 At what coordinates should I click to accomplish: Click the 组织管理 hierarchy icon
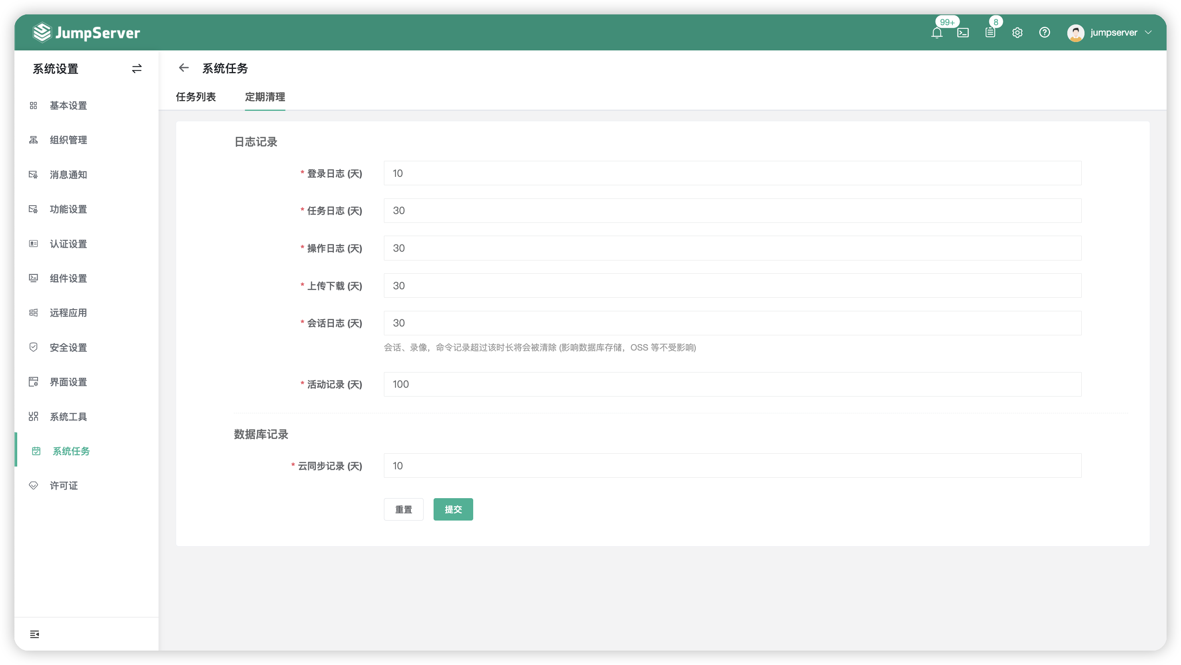pyautogui.click(x=34, y=140)
